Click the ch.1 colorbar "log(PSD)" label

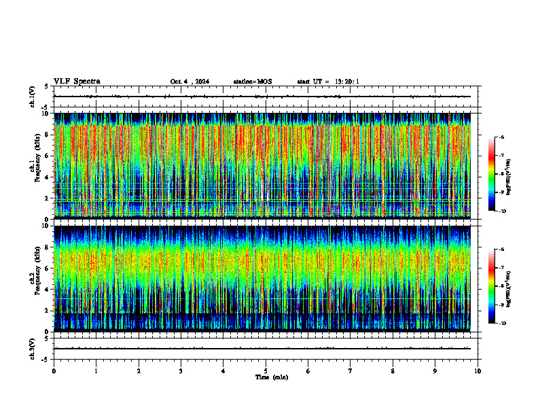tap(509, 177)
